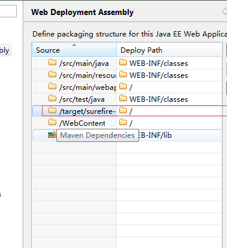Select the /src/main/java source folder icon

tap(52, 62)
